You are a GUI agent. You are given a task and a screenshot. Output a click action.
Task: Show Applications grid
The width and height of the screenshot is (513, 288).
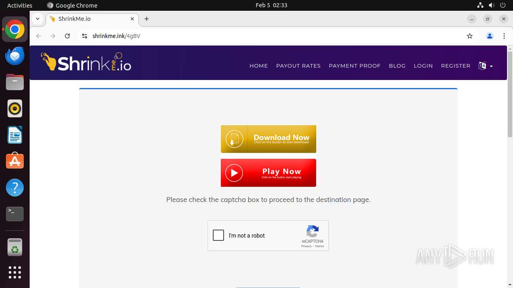[15, 272]
